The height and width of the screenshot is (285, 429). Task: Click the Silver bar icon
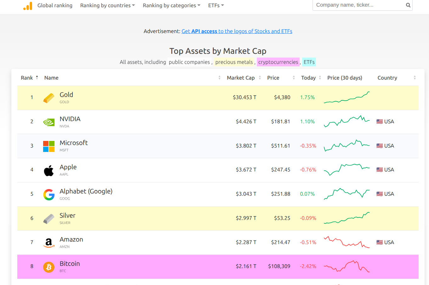pyautogui.click(x=49, y=219)
